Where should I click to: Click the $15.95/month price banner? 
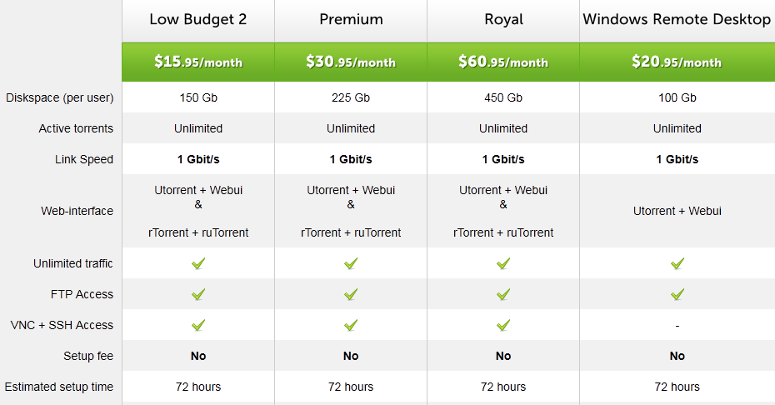pyautogui.click(x=198, y=62)
